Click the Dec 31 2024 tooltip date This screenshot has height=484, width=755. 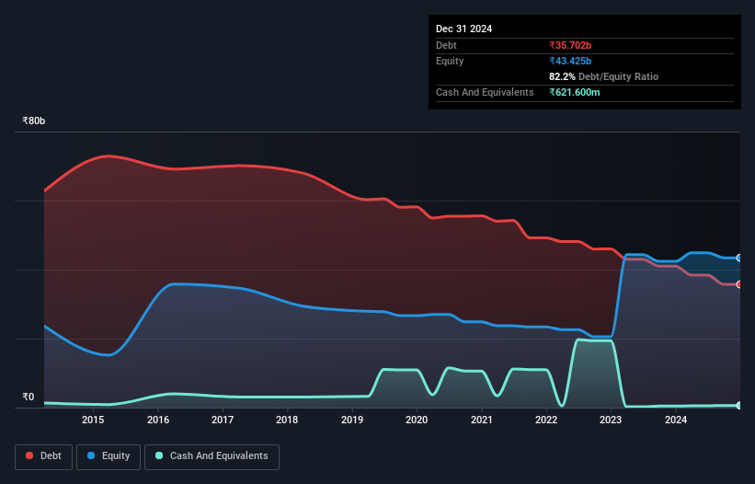pos(463,29)
